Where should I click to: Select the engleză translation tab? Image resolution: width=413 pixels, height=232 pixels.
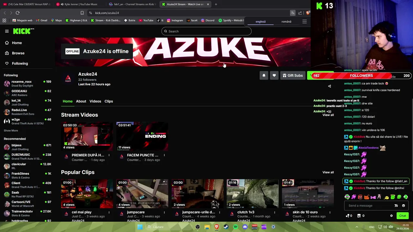point(260,22)
